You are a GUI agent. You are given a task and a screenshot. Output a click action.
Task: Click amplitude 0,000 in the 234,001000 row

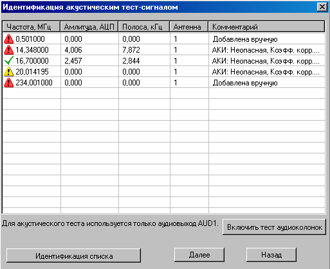point(73,83)
